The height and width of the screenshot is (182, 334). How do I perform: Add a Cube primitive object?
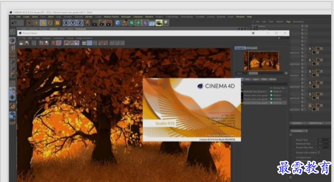[x=118, y=23]
